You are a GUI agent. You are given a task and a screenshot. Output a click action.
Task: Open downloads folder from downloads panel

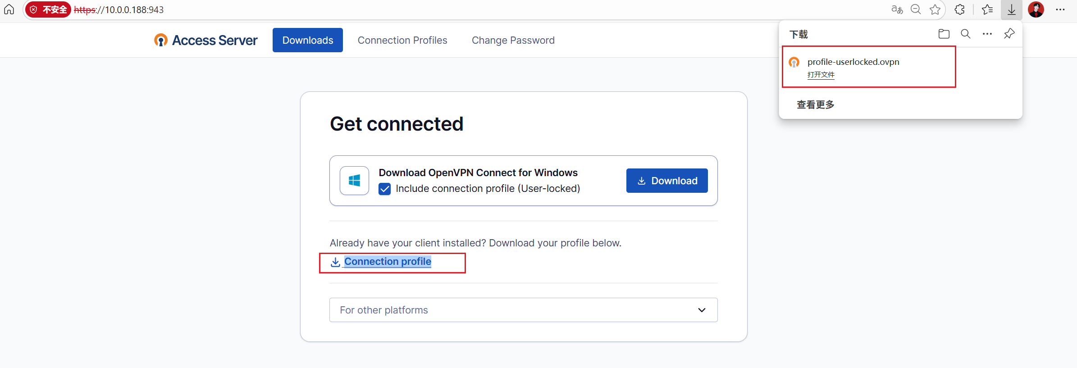(944, 34)
